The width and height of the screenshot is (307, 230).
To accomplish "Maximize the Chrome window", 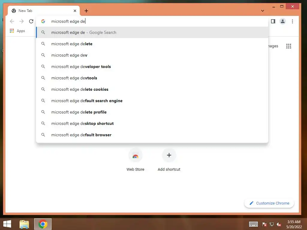I will [x=282, y=7].
